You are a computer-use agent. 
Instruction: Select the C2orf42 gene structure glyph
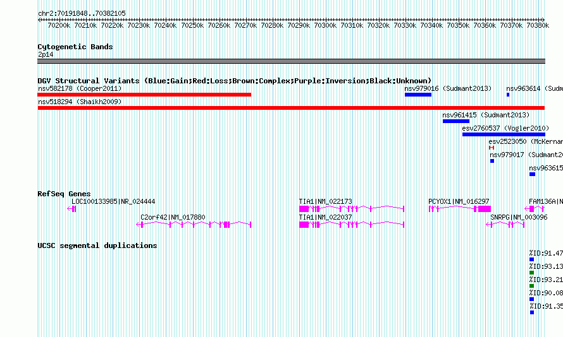(x=194, y=225)
